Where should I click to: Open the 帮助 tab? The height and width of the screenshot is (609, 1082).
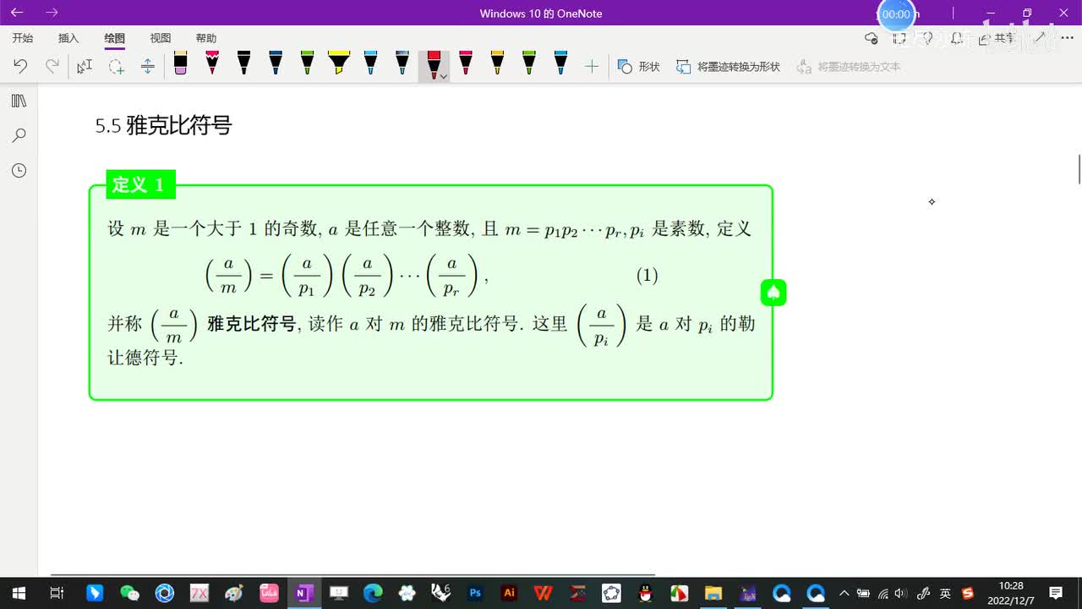206,38
